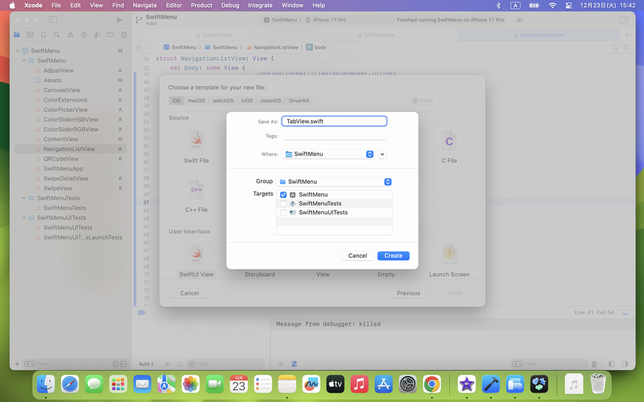This screenshot has height=402, width=644.
Task: Expand the save location chevron button
Action: coord(382,154)
